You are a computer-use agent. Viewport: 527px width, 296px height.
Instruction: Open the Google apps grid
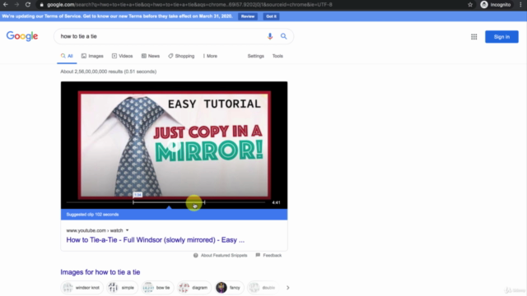tap(474, 37)
